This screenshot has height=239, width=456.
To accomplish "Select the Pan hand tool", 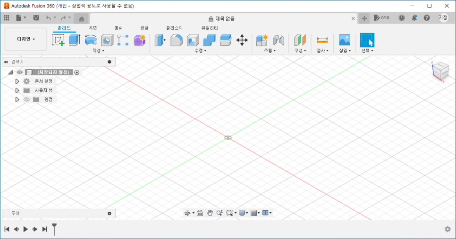I will 210,213.
